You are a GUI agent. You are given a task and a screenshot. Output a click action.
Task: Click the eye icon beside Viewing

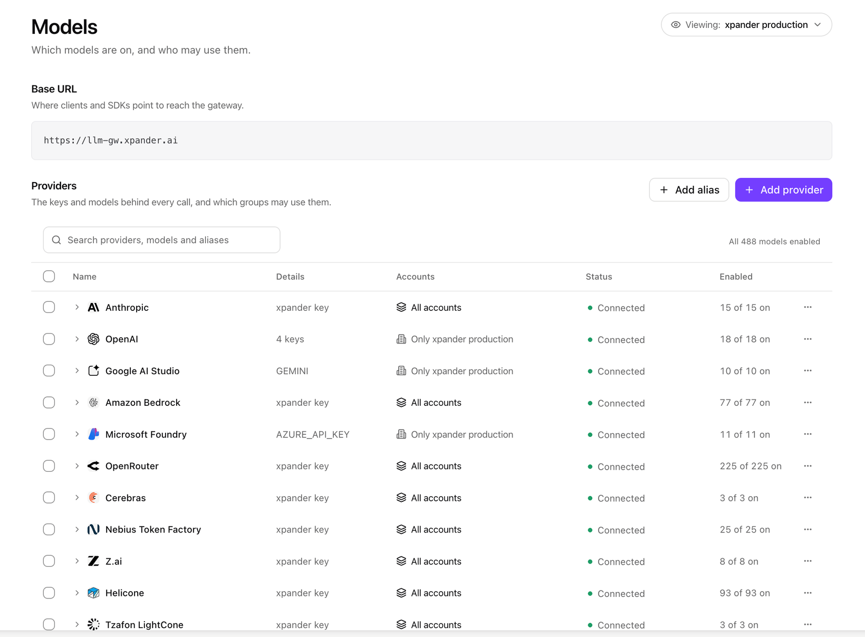click(676, 25)
